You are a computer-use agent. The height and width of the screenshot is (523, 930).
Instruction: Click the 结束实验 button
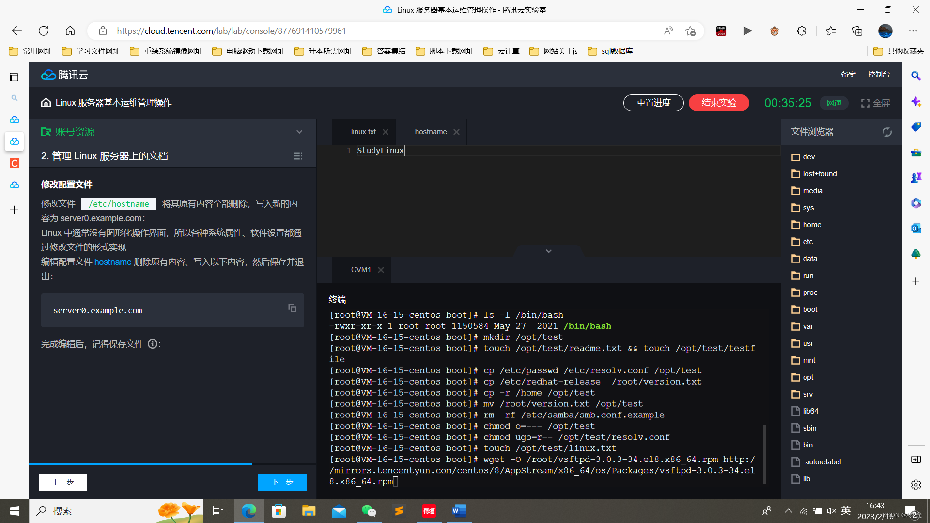(x=719, y=103)
